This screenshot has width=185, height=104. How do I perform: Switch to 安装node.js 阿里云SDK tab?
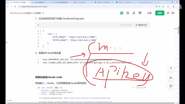tap(104, 2)
